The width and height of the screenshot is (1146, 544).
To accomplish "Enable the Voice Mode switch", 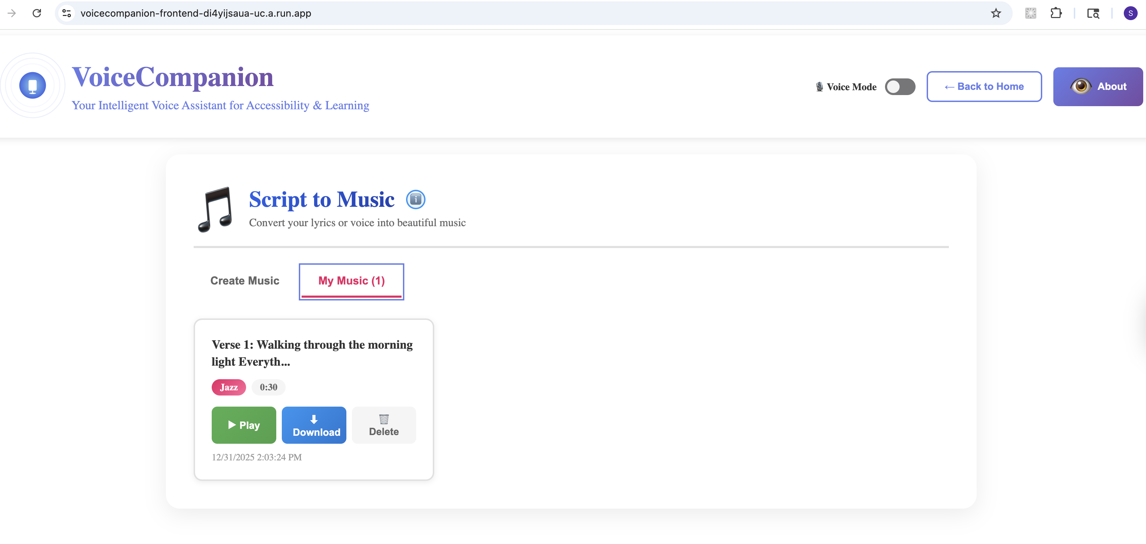I will 900,87.
